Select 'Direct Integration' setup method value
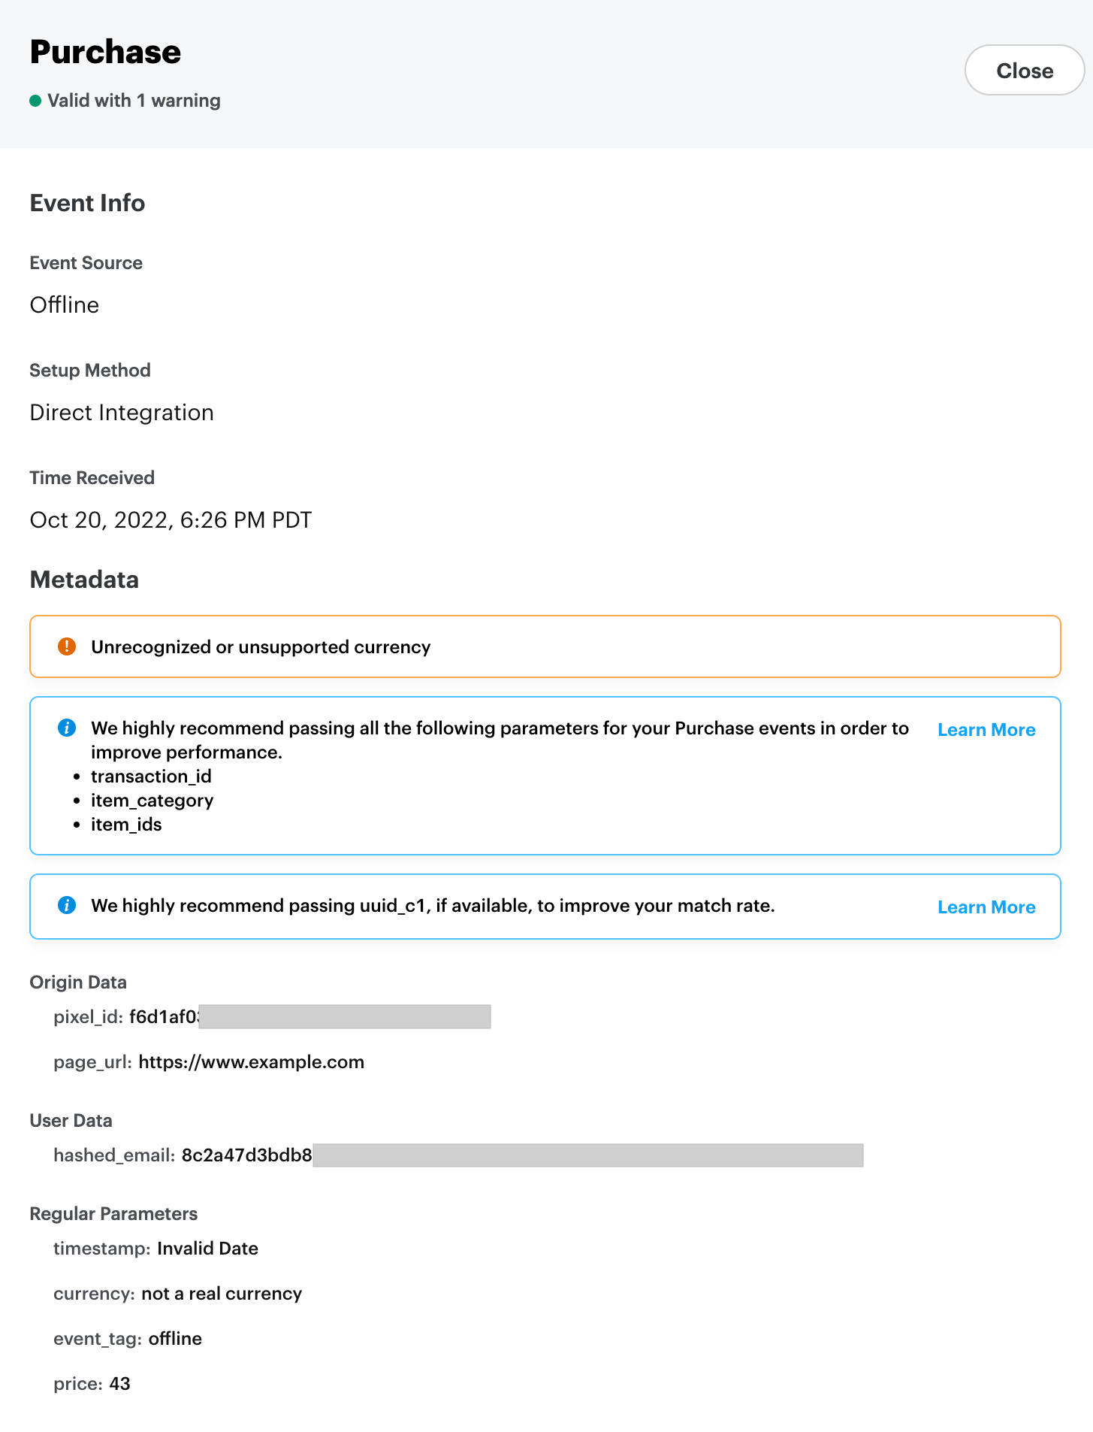Viewport: 1093px width, 1432px height. pyautogui.click(x=122, y=413)
